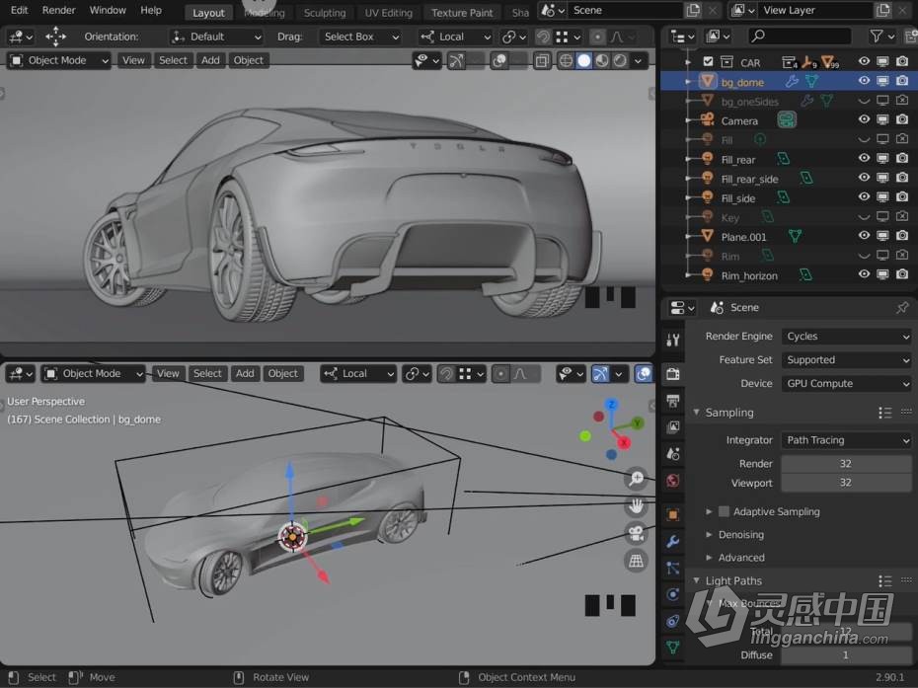
Task: Click the Diffuse bounces value field
Action: click(847, 654)
